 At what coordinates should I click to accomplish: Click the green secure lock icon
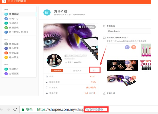tap(23, 110)
